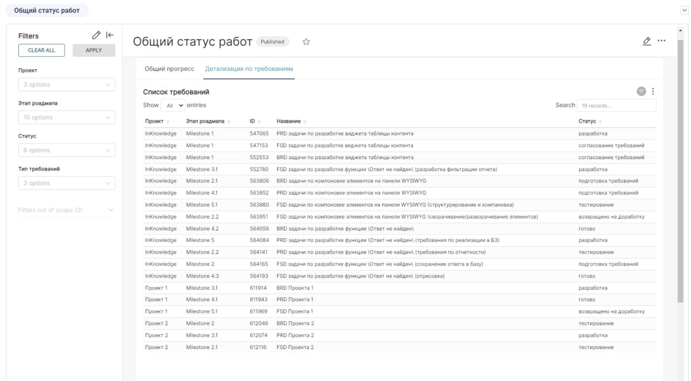Screen dimensions: 691x381
Task: Open the Тип требований filter dropdown
Action: pyautogui.click(x=67, y=183)
